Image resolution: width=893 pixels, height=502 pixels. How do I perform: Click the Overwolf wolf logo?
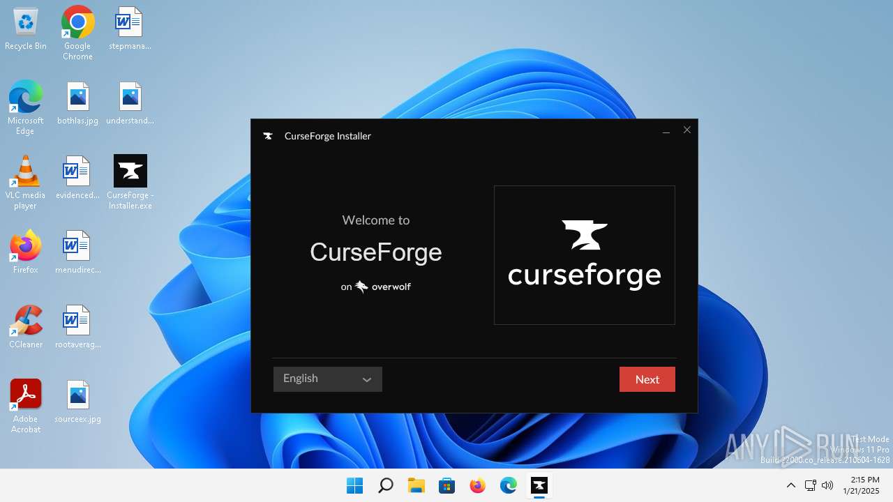pyautogui.click(x=361, y=287)
